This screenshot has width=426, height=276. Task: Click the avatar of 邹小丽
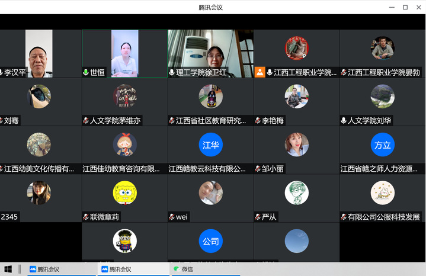[297, 145]
